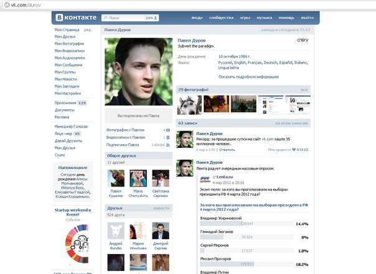Image resolution: width=376 pixels, height=274 pixels.
Task: Click Вы подписаны на Павла button
Action: point(138,116)
